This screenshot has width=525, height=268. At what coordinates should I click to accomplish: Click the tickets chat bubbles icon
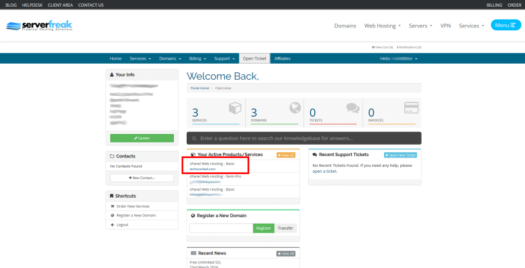coord(353,108)
